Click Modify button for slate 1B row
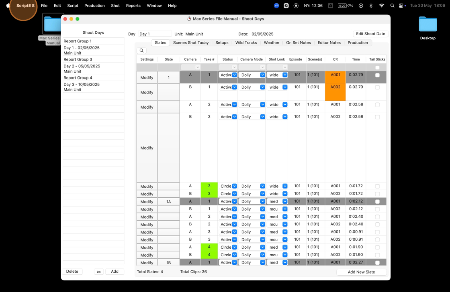This screenshot has width=450, height=292. pos(147,263)
